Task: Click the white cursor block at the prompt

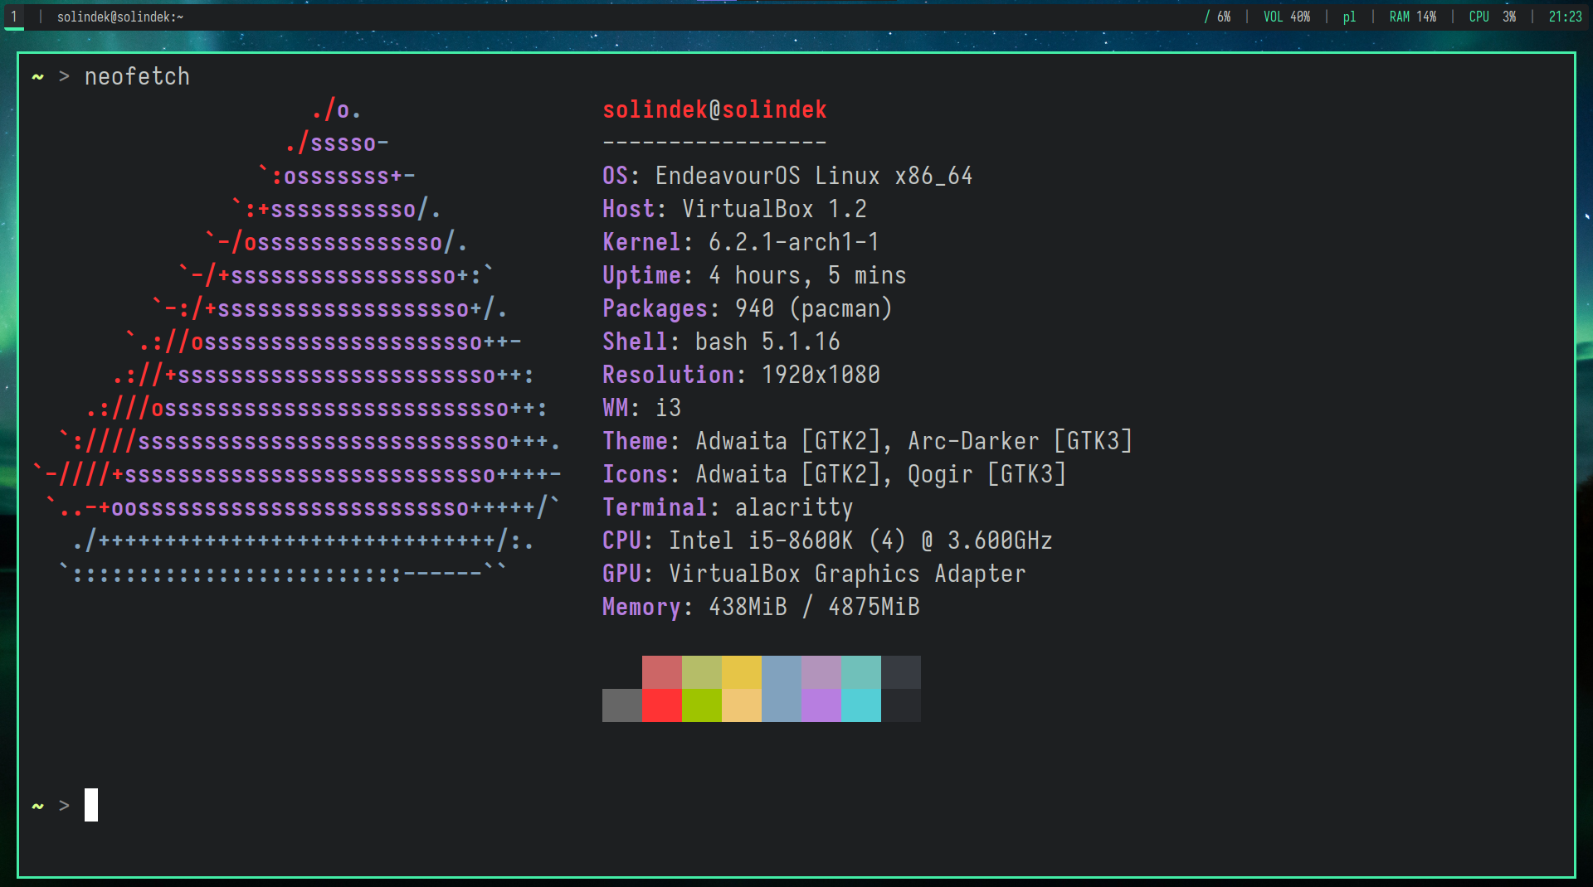Action: 91,805
